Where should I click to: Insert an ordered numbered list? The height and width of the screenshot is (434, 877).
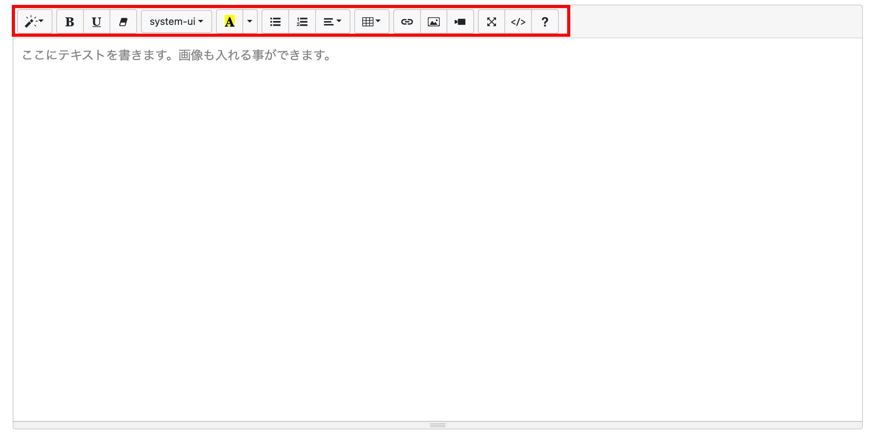(302, 22)
